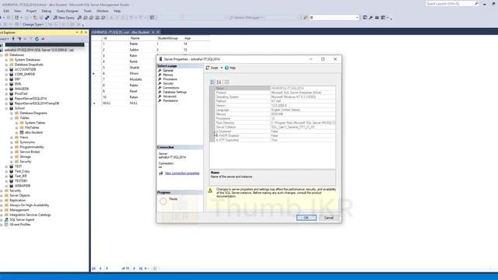
Task: Click the Script button in dialog toolbar
Action: [212, 68]
